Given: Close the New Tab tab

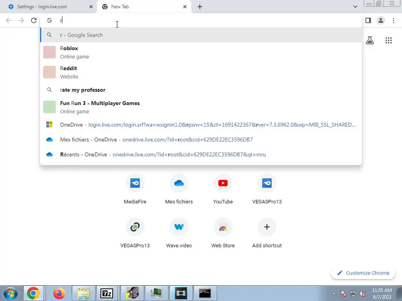Looking at the screenshot, I should point(185,7).
